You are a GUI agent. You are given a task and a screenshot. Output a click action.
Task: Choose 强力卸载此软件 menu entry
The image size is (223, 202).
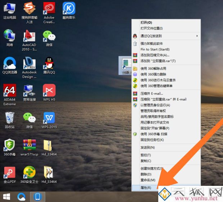(x=166, y=43)
